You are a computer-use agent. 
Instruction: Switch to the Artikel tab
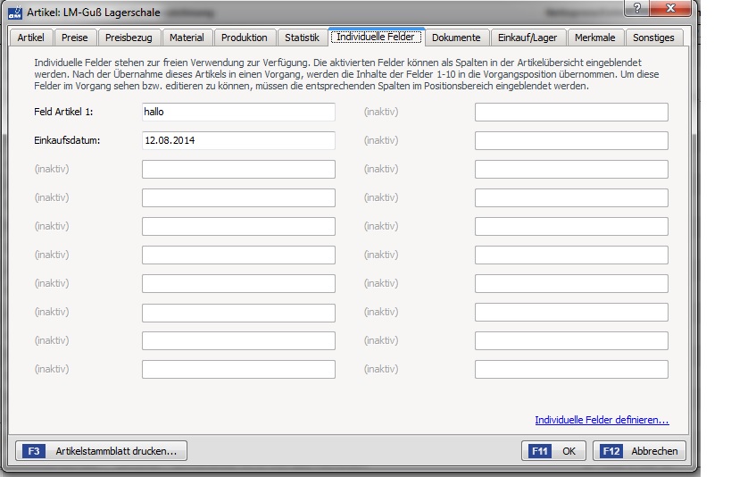[30, 38]
